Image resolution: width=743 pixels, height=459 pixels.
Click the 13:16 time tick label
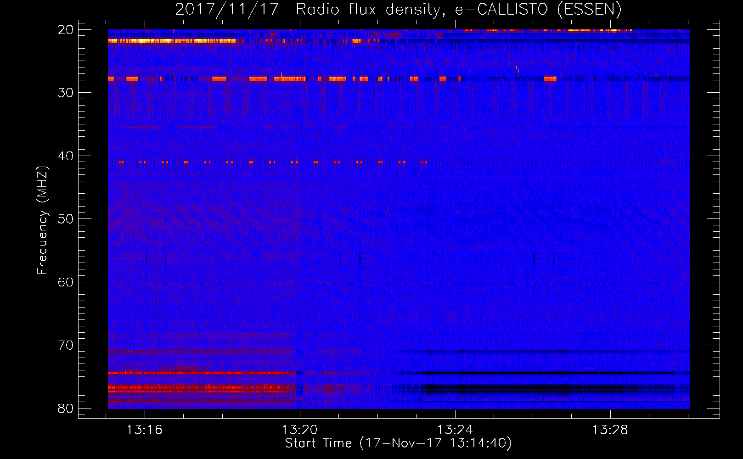[x=145, y=430]
